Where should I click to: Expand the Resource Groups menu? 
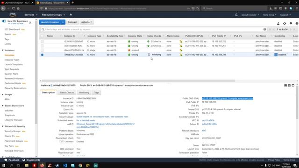tap(53, 14)
